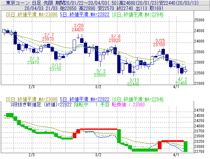This screenshot has height=159, width=210.
Task: Click the 5日 終値平滑 MA=22822 link in upper chart
Action: pos(85,14)
